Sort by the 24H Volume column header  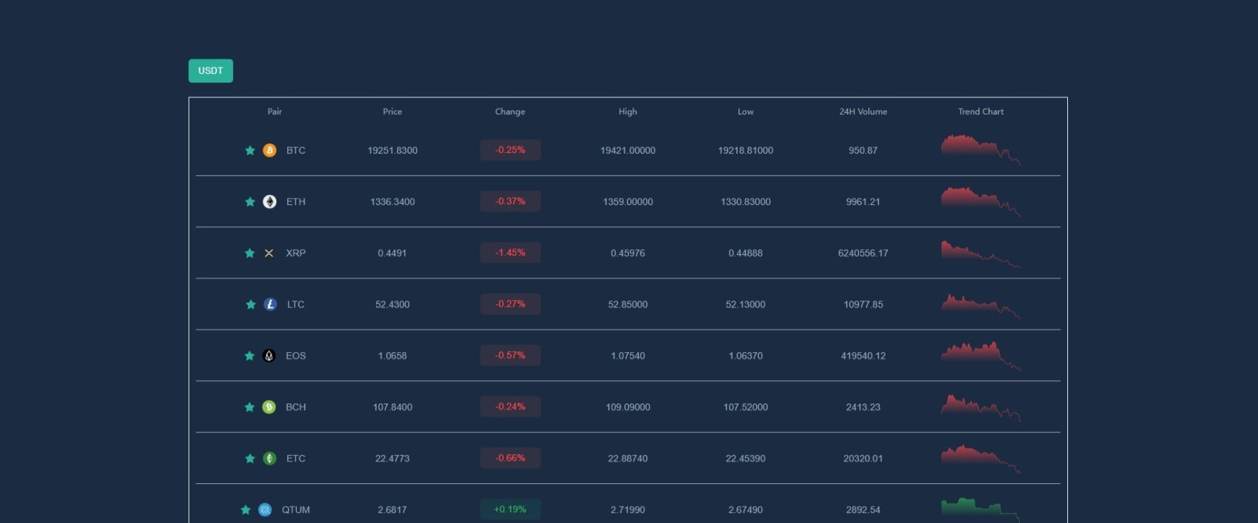863,112
